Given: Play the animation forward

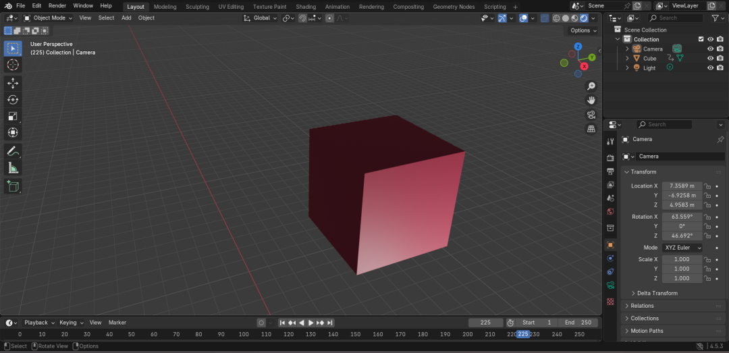Looking at the screenshot, I should point(311,323).
